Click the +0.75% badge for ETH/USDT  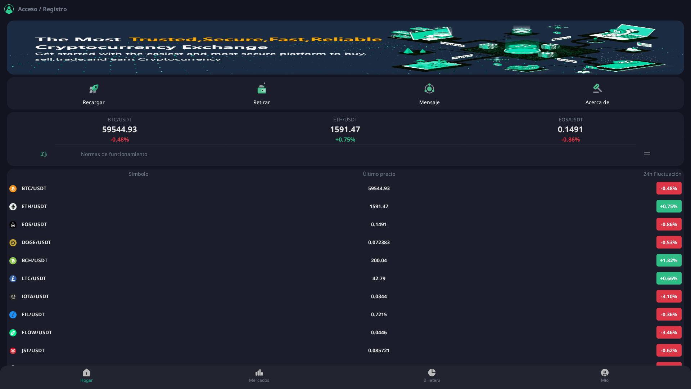point(669,206)
